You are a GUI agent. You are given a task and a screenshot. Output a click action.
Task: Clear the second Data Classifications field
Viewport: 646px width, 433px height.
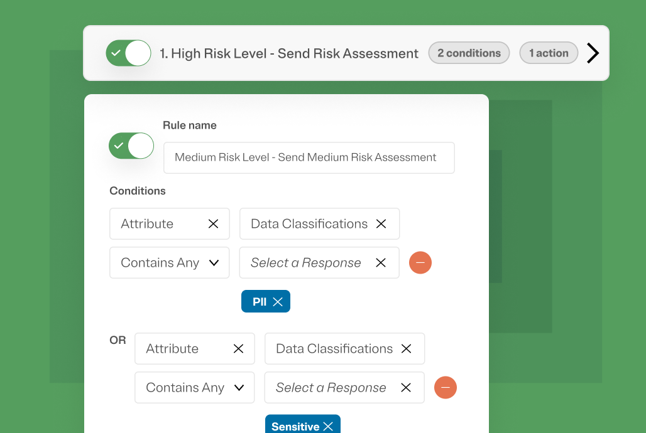pos(406,348)
